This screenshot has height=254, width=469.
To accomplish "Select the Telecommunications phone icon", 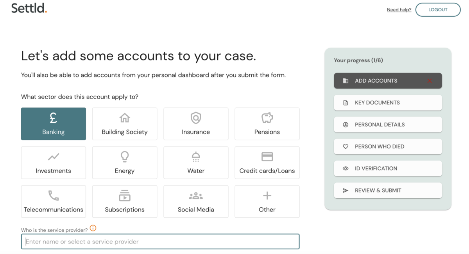I will coord(54,196).
